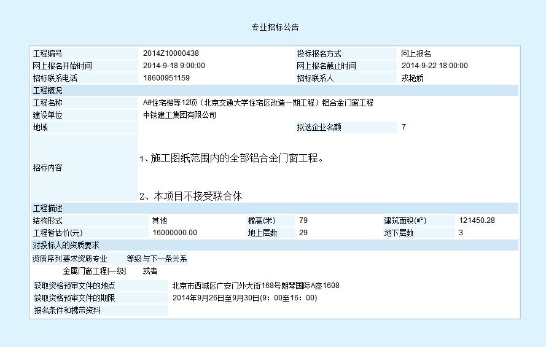This screenshot has width=546, height=347.
Task: Click the 工程概况 section header
Action: point(47,90)
